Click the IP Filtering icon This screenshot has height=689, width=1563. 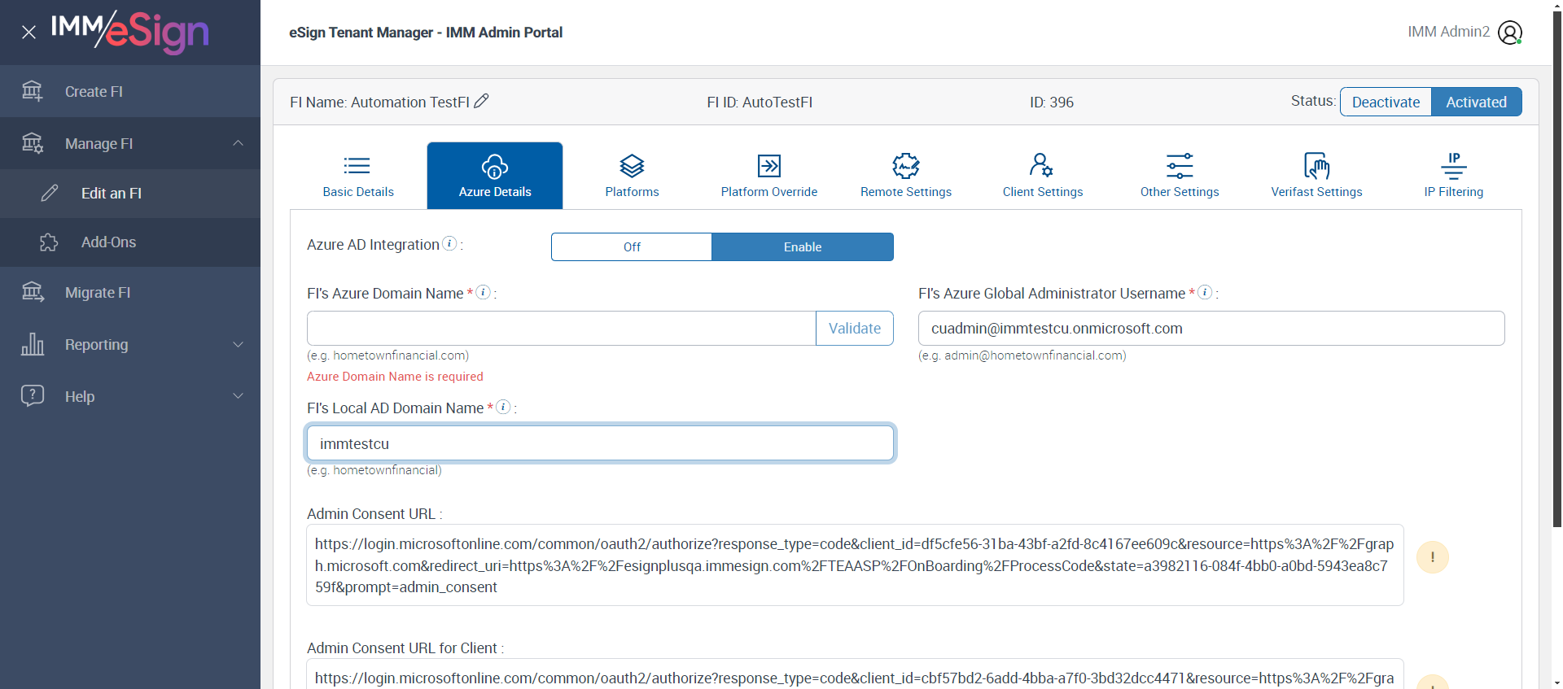1454,165
